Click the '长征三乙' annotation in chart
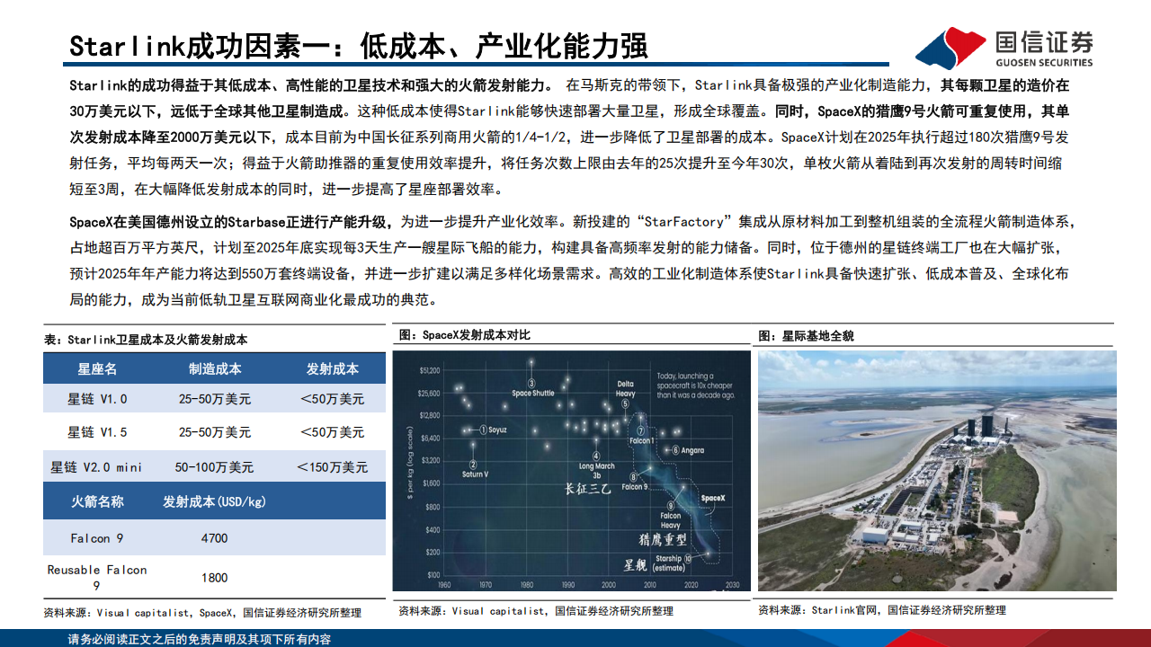Screen dimensions: 1151x647 (587, 490)
